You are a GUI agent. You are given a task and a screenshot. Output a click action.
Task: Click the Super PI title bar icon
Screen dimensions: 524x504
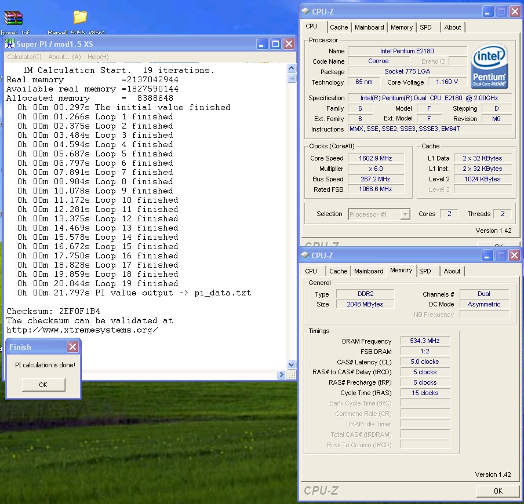click(x=10, y=44)
